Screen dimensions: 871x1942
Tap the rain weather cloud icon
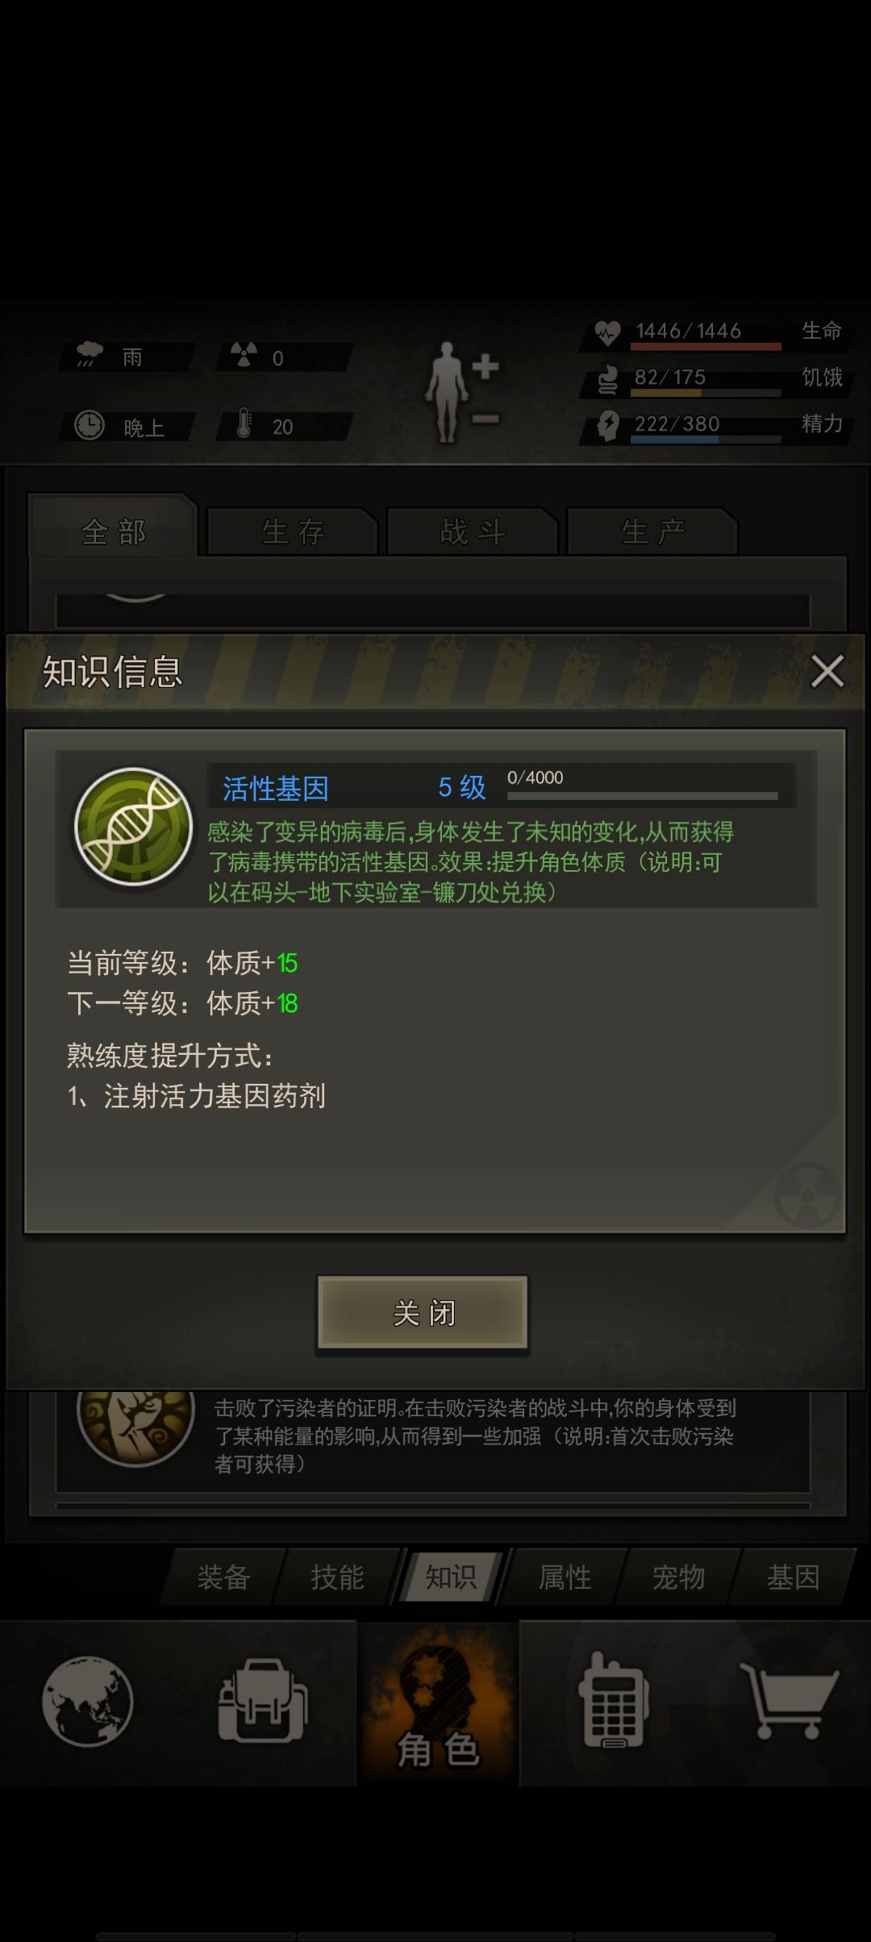pyautogui.click(x=90, y=354)
